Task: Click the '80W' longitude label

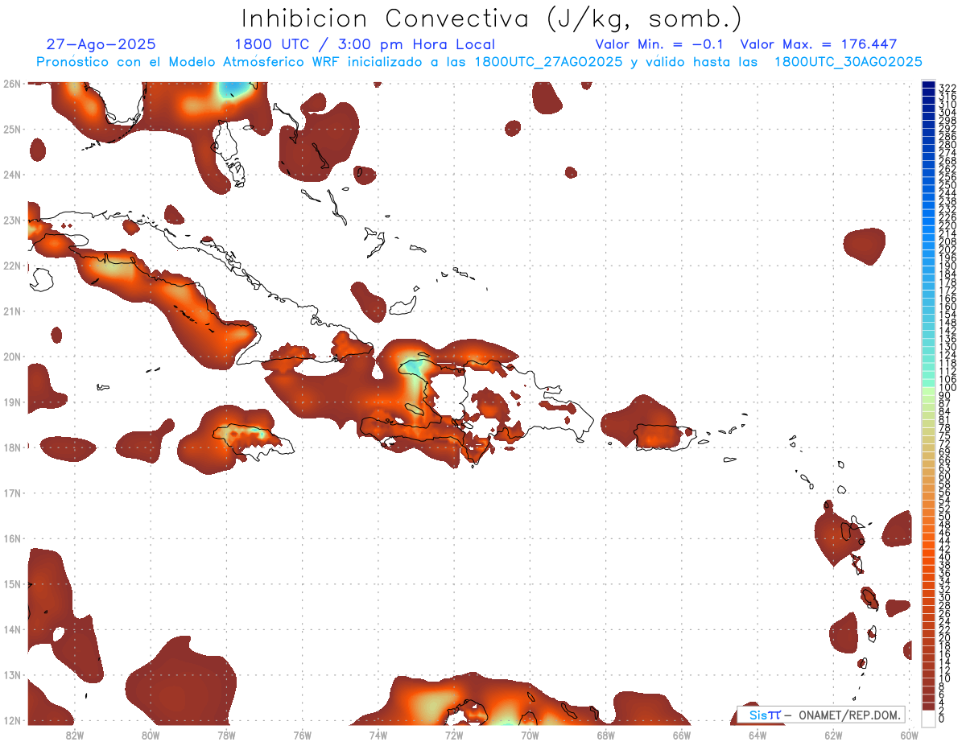Action: pos(150,735)
